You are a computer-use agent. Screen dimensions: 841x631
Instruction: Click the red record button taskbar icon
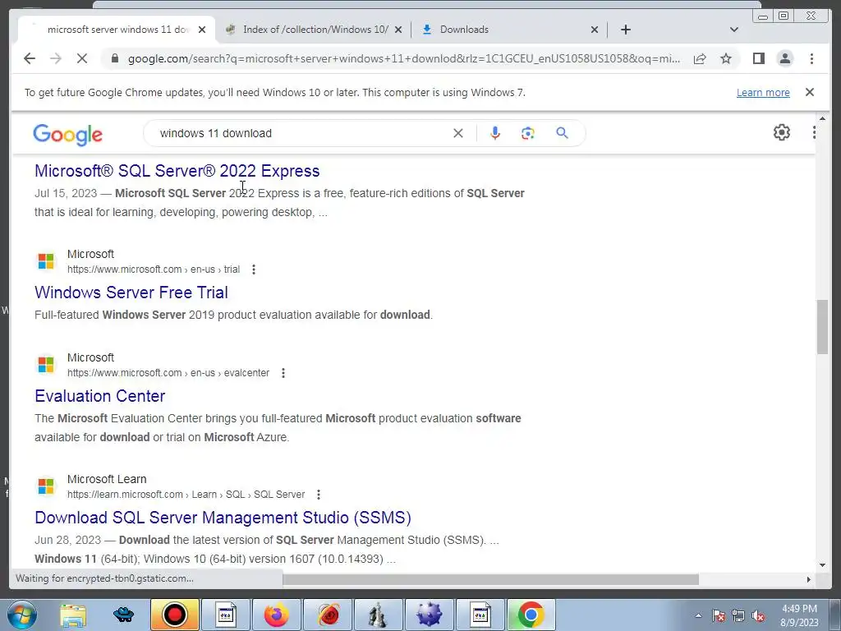coord(174,615)
